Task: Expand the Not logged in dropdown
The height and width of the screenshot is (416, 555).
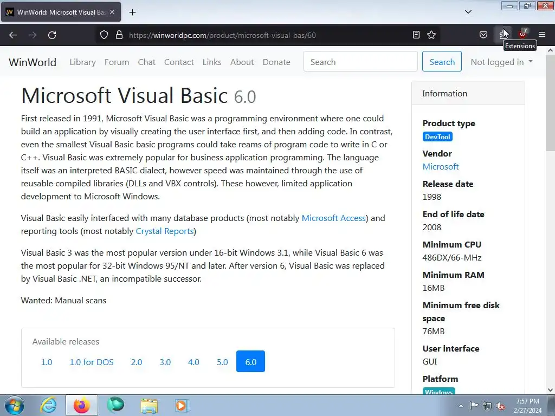Action: pos(501,62)
